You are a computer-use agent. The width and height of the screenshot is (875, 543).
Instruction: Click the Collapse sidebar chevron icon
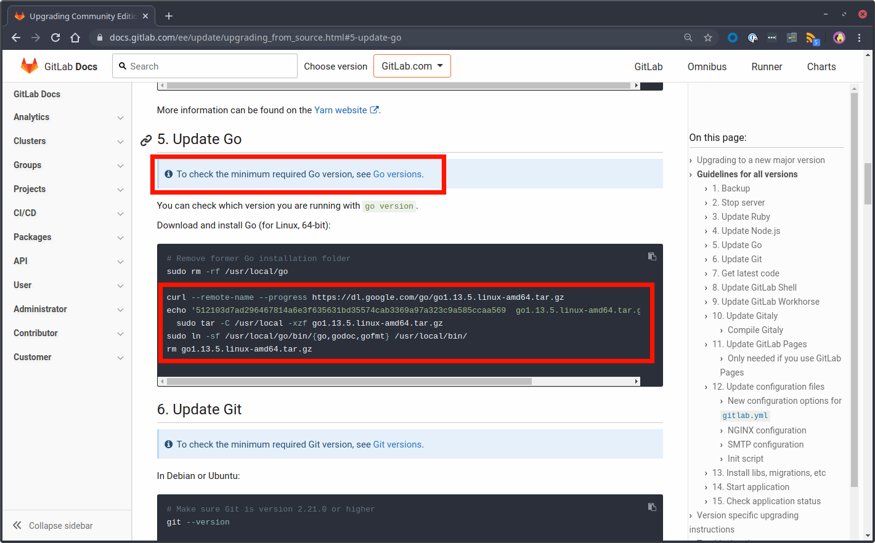click(17, 525)
